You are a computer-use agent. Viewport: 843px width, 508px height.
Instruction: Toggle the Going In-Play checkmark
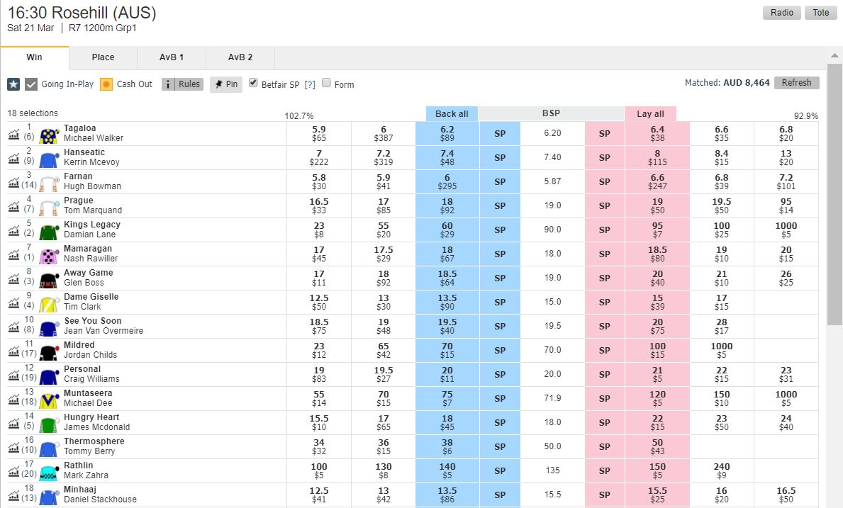[x=31, y=84]
